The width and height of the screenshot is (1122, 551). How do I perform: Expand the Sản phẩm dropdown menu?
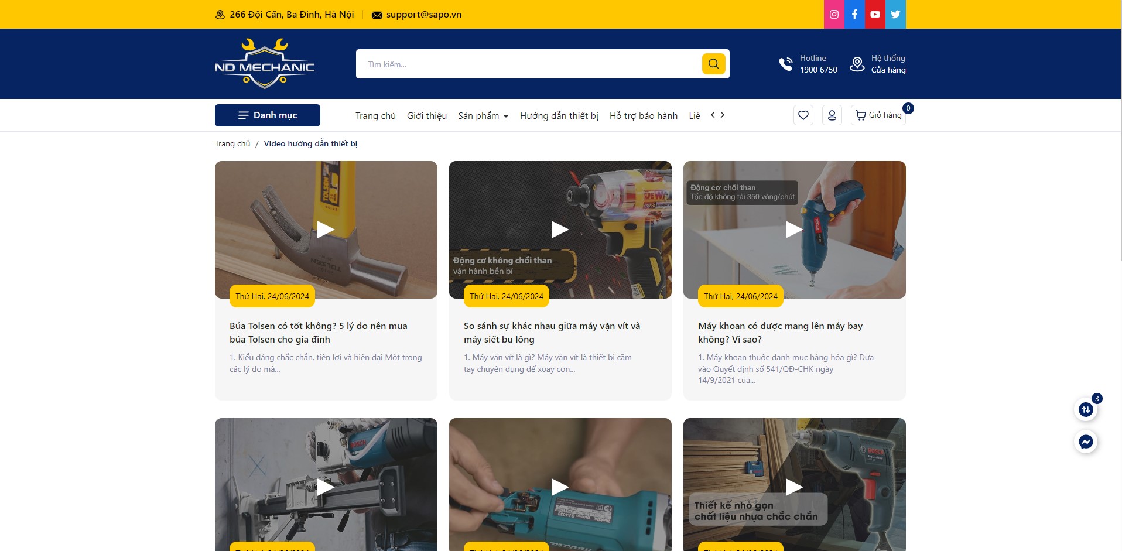pos(483,116)
